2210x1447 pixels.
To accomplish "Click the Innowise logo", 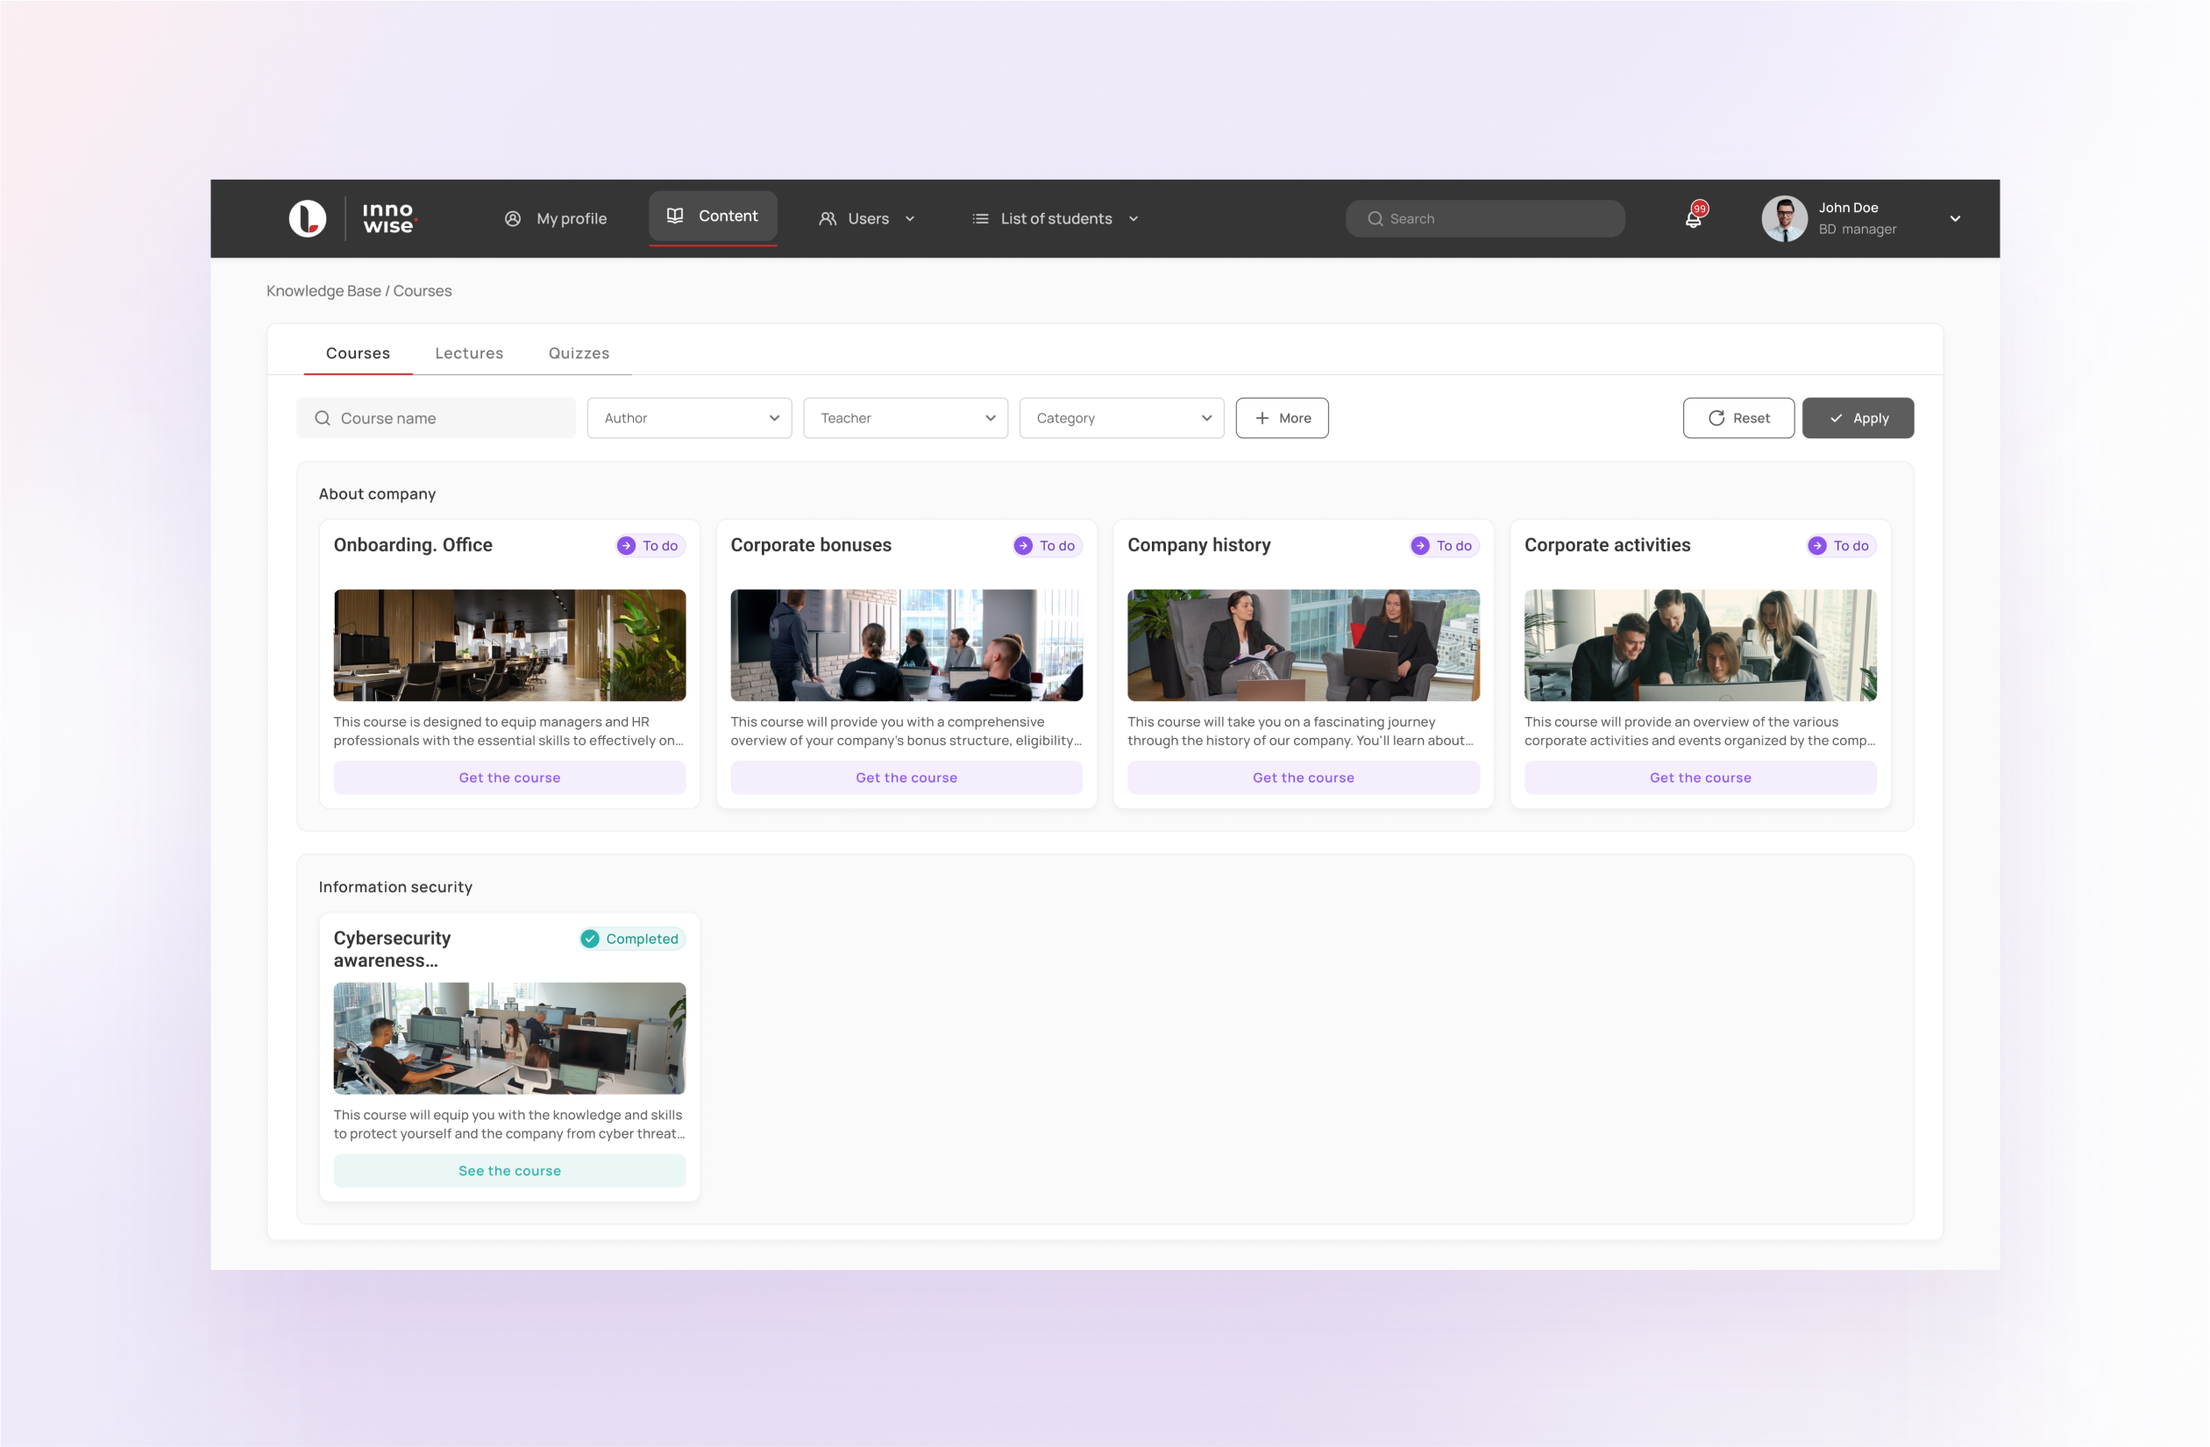I will point(353,219).
